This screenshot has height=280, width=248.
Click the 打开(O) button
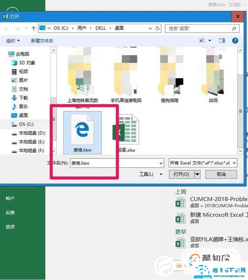[x=182, y=174]
